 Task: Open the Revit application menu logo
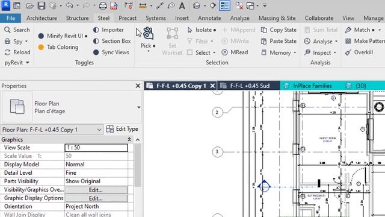coord(5,5)
